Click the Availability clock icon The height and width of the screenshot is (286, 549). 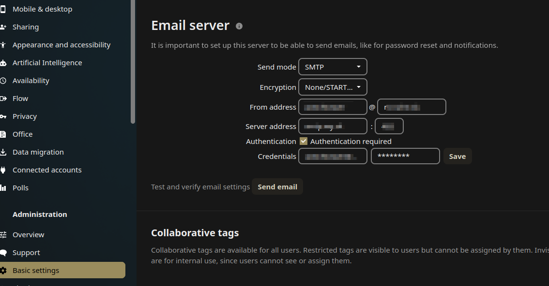click(x=3, y=81)
